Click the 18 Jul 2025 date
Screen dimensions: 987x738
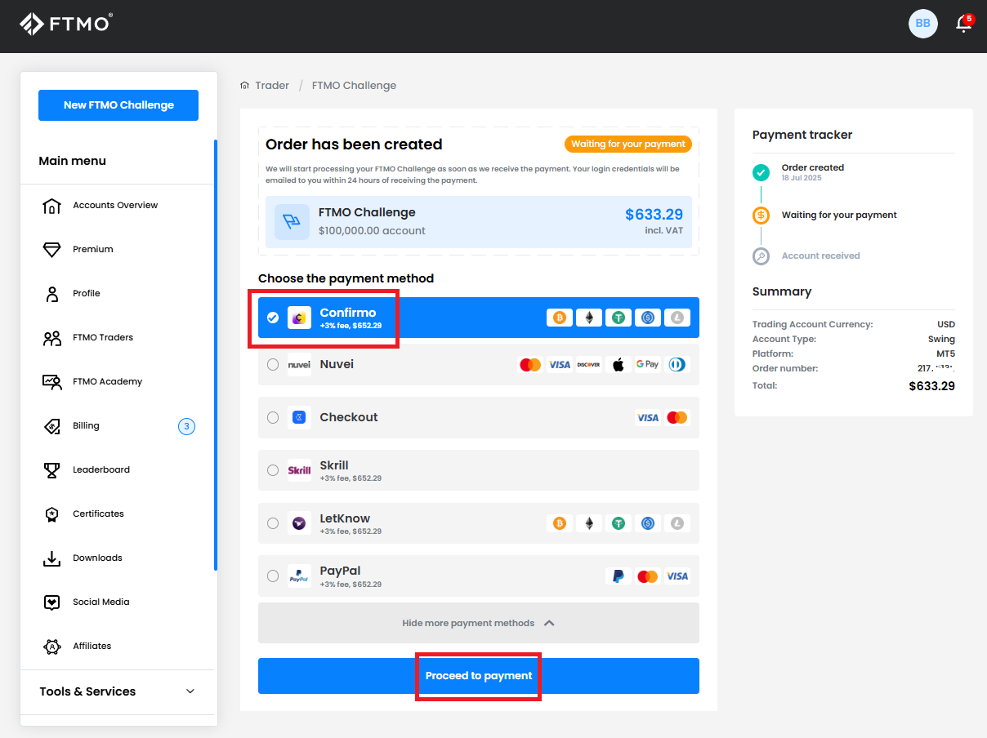tap(802, 178)
